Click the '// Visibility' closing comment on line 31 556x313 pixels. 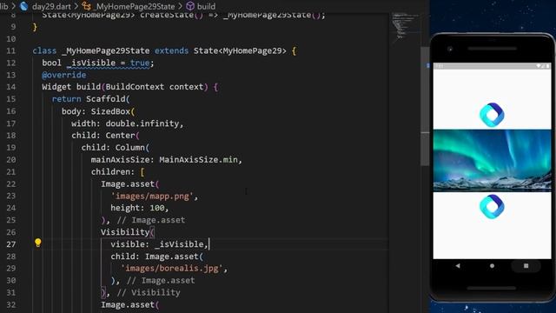click(149, 292)
